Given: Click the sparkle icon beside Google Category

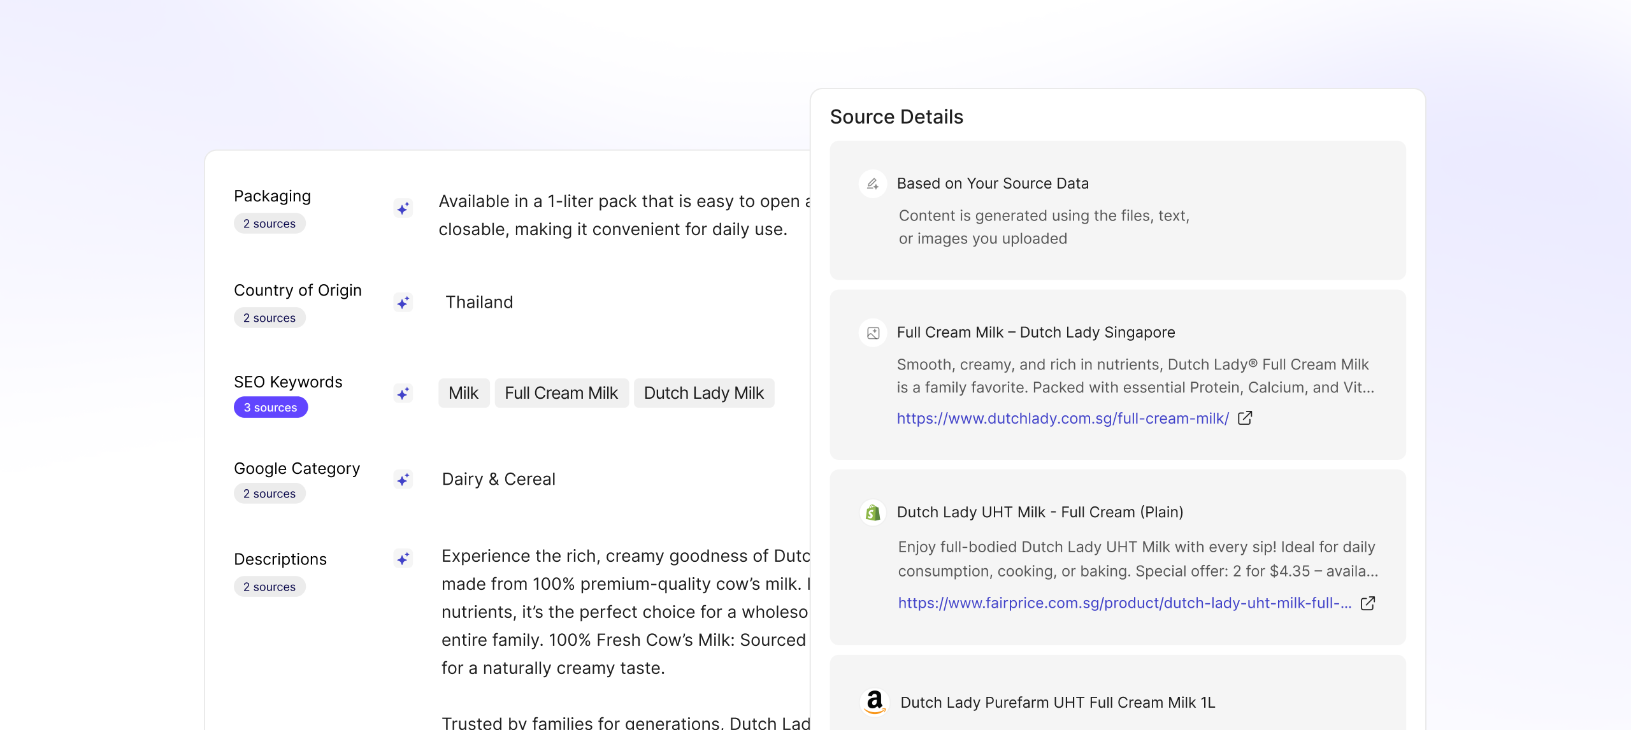Looking at the screenshot, I should click(403, 480).
